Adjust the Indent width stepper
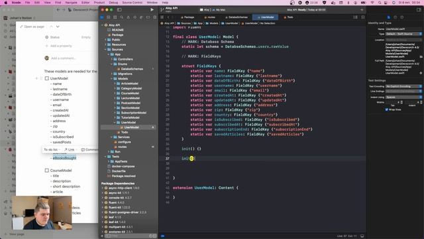 (x=421, y=102)
